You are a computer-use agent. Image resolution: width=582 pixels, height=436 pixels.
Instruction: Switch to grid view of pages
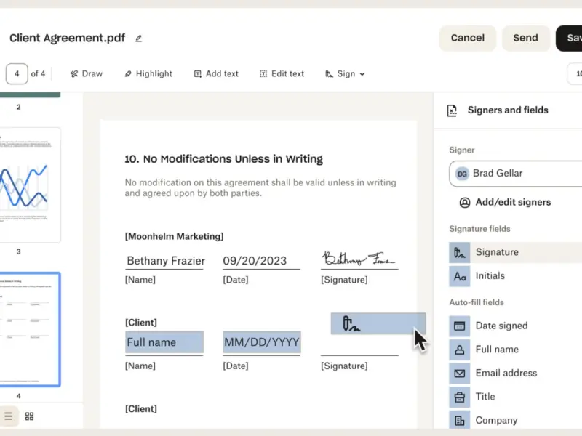pyautogui.click(x=29, y=416)
